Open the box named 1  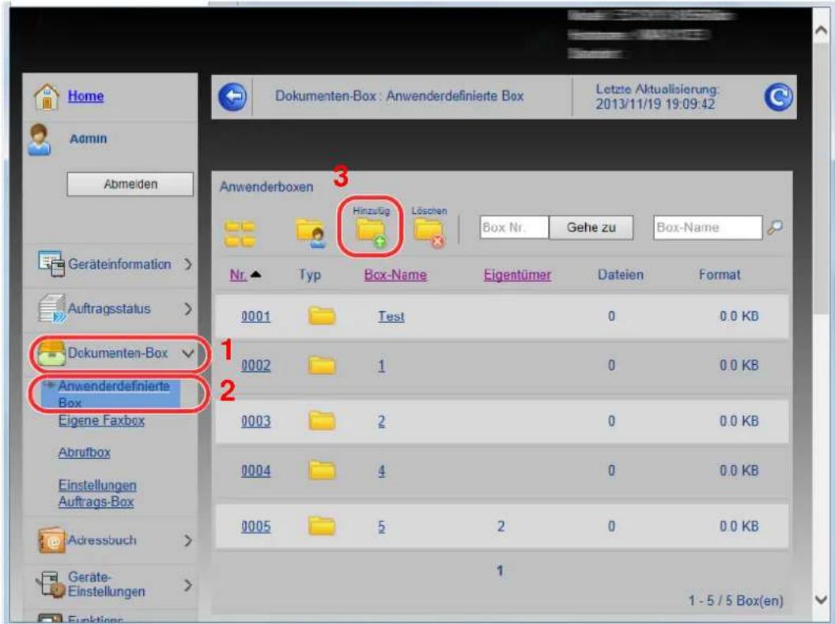point(381,366)
